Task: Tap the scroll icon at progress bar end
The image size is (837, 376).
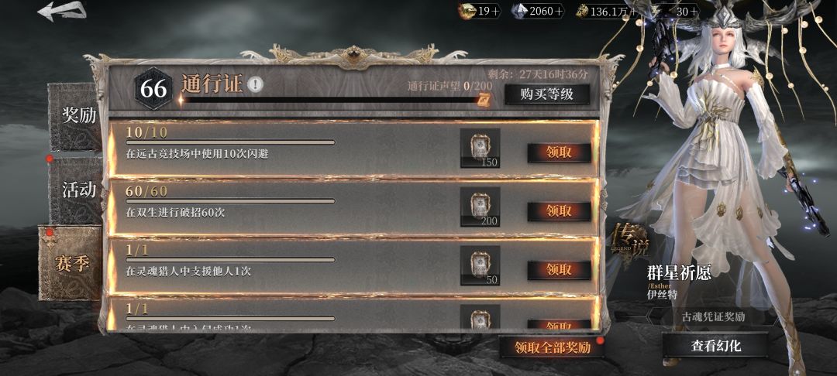Action: (484, 100)
